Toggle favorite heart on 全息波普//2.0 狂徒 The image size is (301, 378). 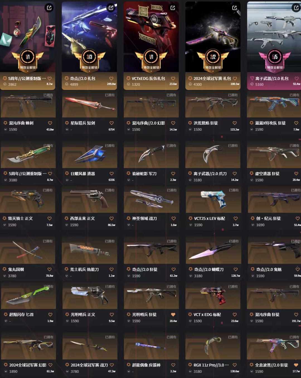pyautogui.click(x=296, y=365)
